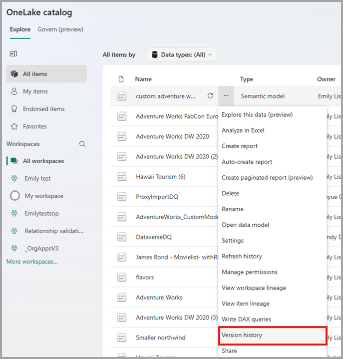
Task: Click semantic model icon beside DataverseDQ
Action: 122,237
